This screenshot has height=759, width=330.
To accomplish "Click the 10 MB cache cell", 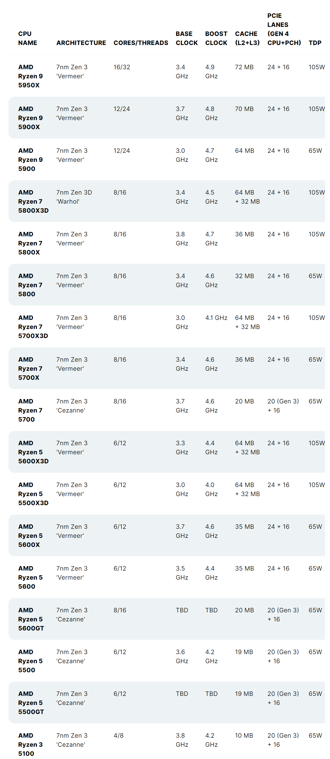I will coord(244,735).
